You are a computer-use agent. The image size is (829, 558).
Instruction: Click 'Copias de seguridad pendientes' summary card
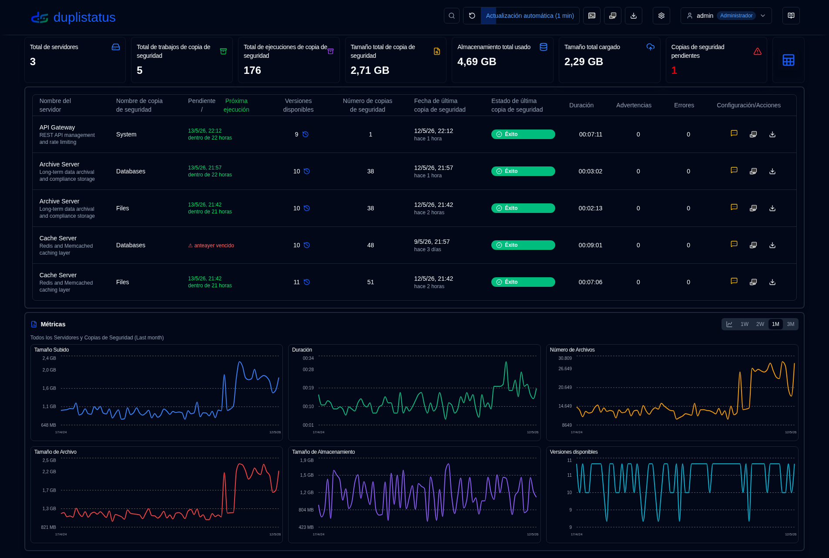(x=716, y=60)
